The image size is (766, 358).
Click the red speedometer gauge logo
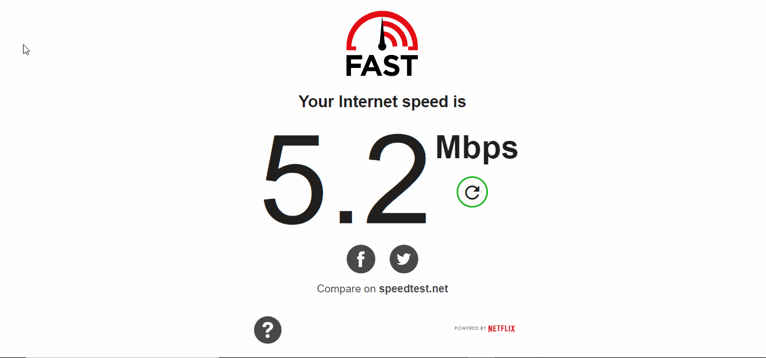click(x=382, y=31)
